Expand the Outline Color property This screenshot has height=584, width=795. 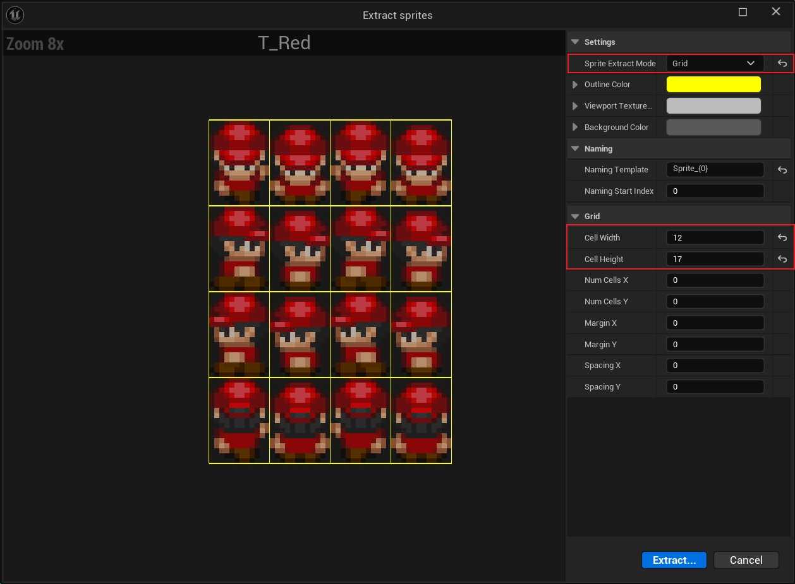click(x=574, y=85)
